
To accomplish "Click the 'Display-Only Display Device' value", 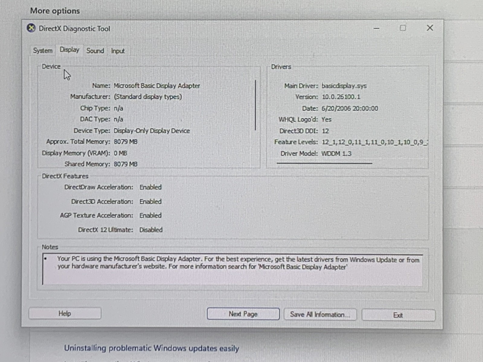I will point(152,131).
